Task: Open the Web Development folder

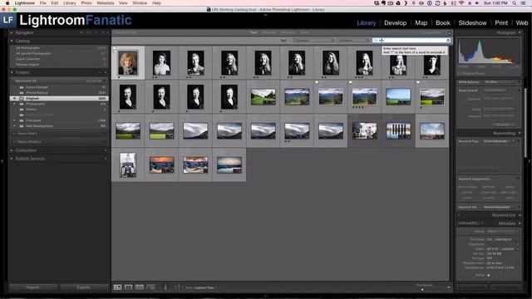Action: (x=39, y=125)
